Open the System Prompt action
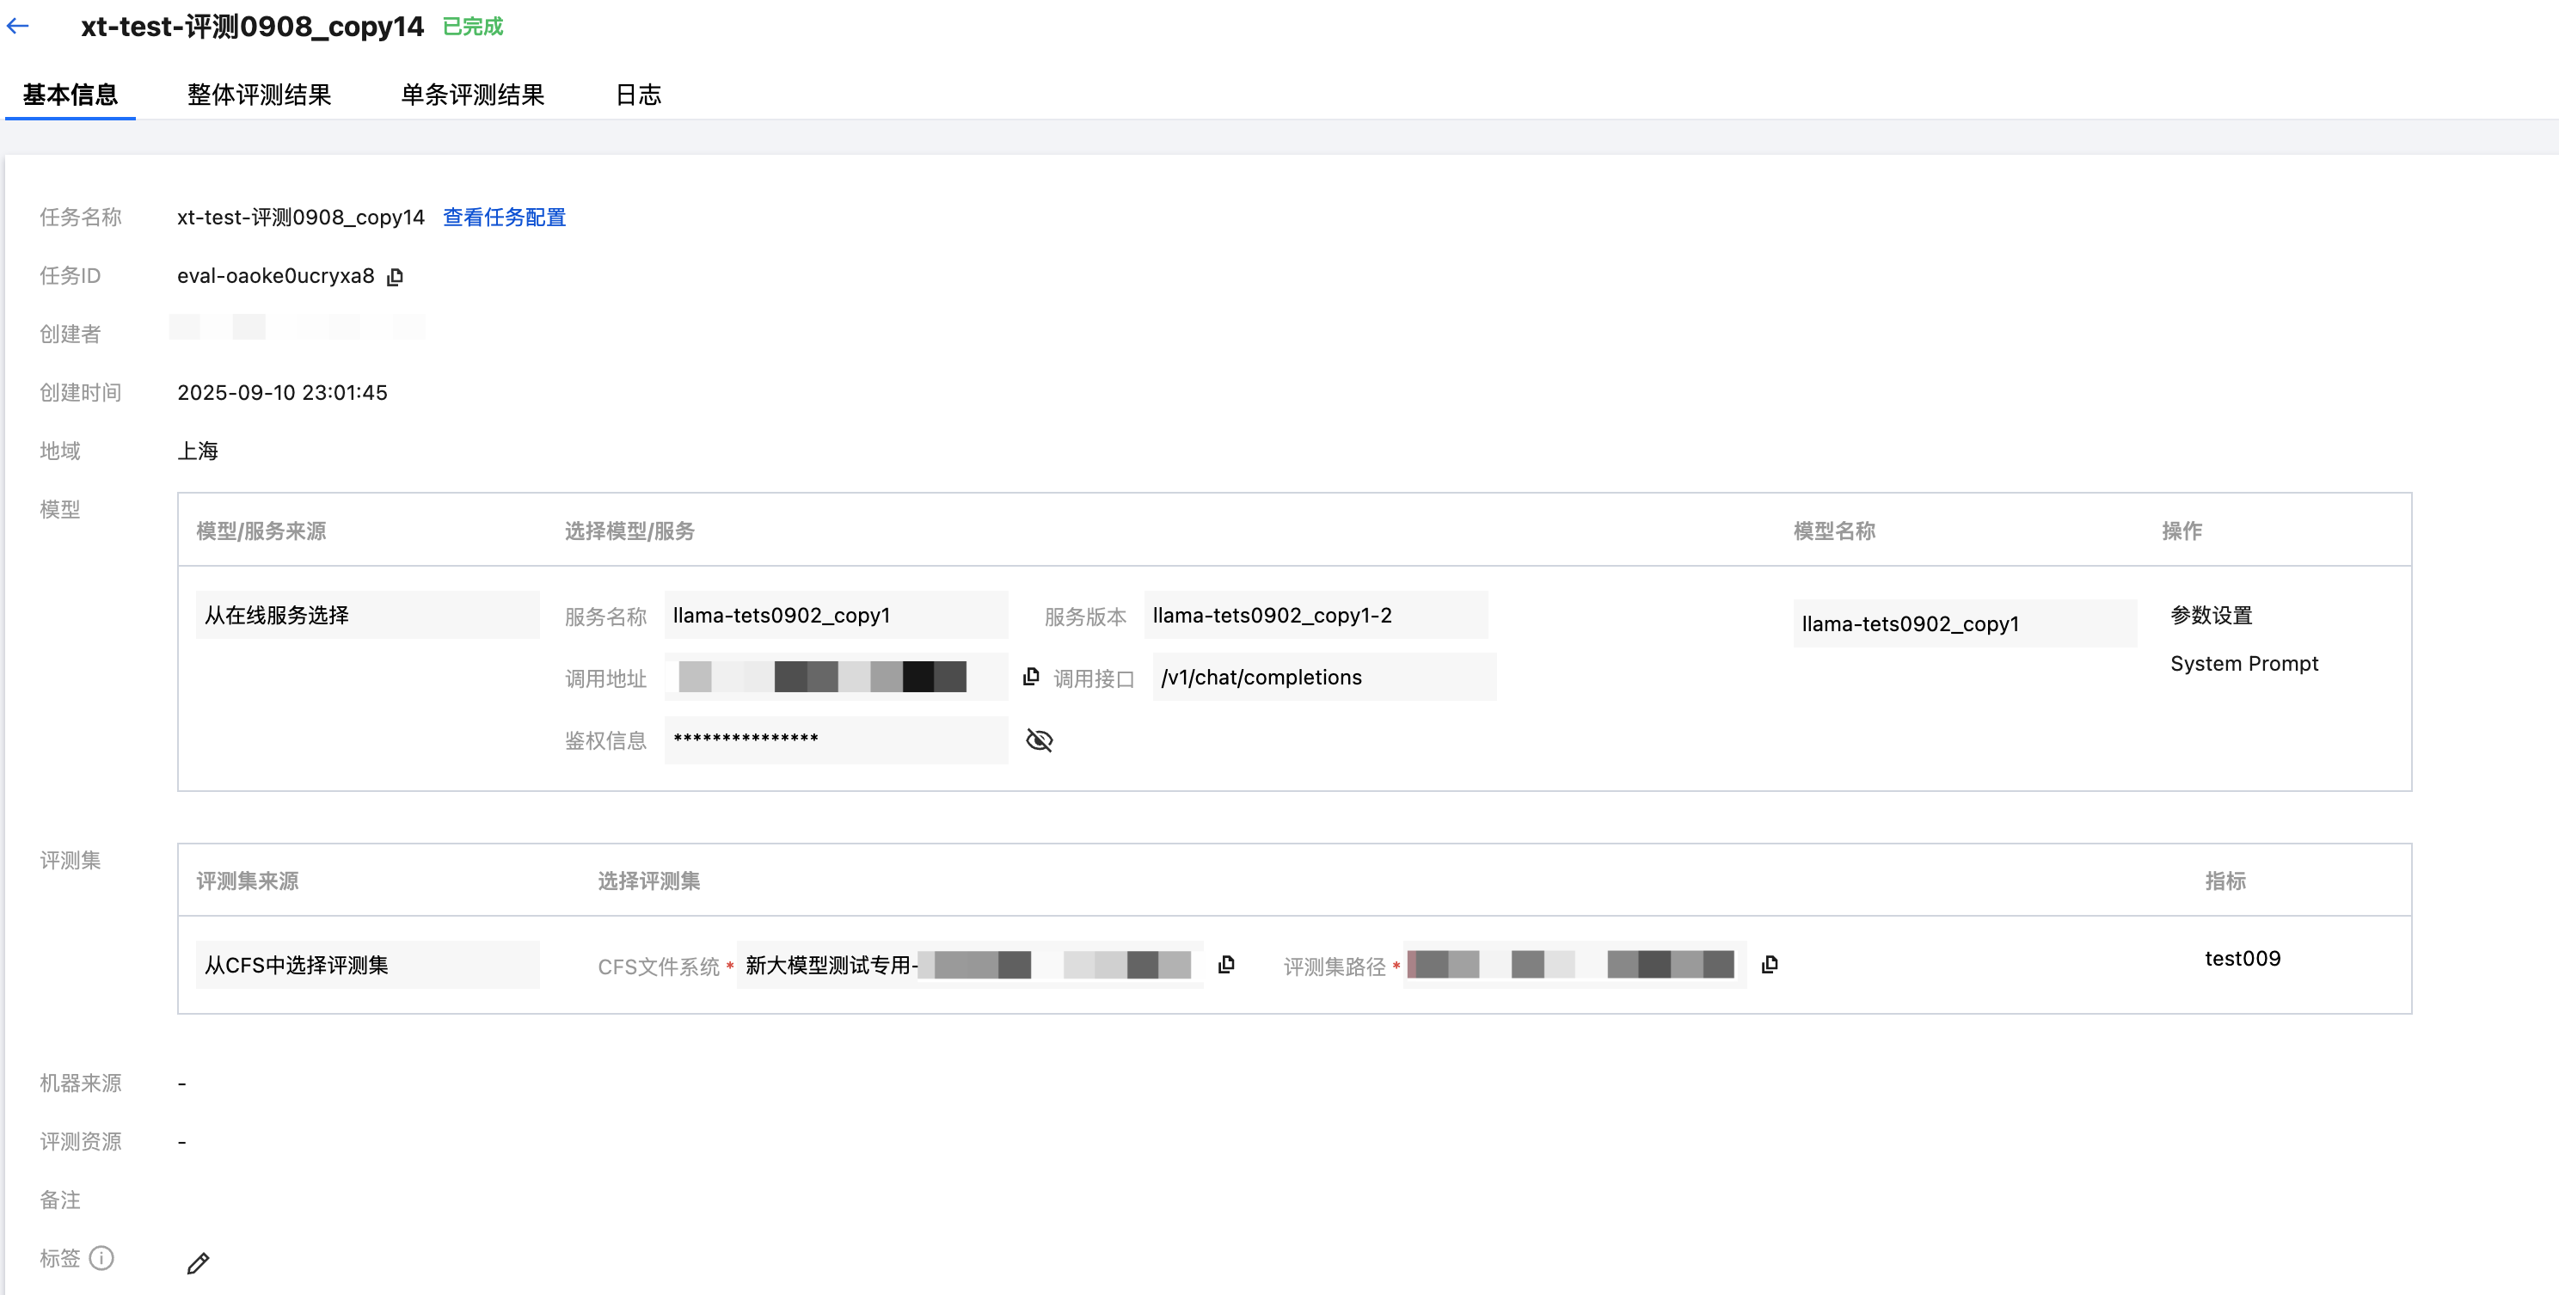The height and width of the screenshot is (1295, 2559). tap(2243, 663)
